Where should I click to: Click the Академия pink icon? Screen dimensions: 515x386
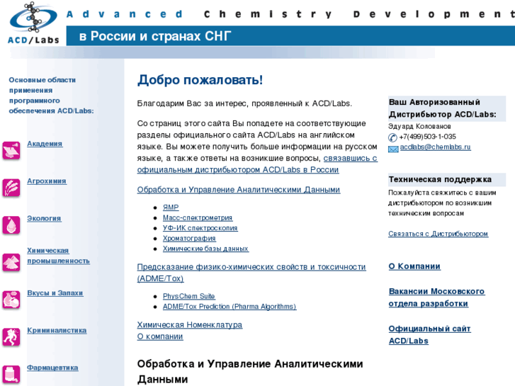click(11, 151)
